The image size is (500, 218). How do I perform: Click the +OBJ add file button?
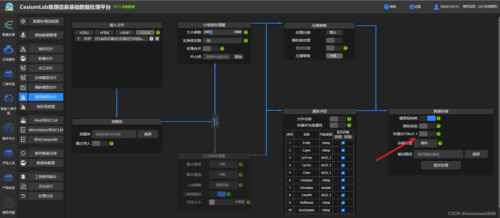pos(84,33)
